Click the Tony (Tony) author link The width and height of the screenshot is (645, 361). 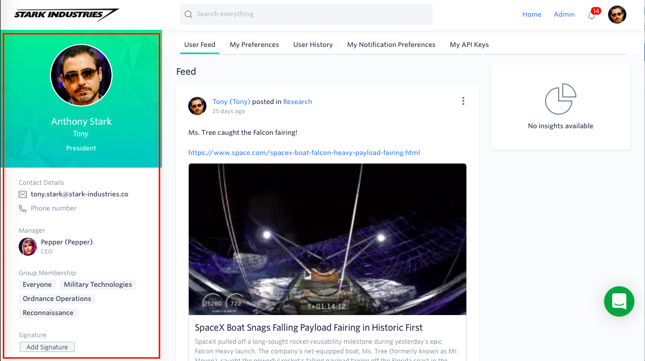point(231,101)
